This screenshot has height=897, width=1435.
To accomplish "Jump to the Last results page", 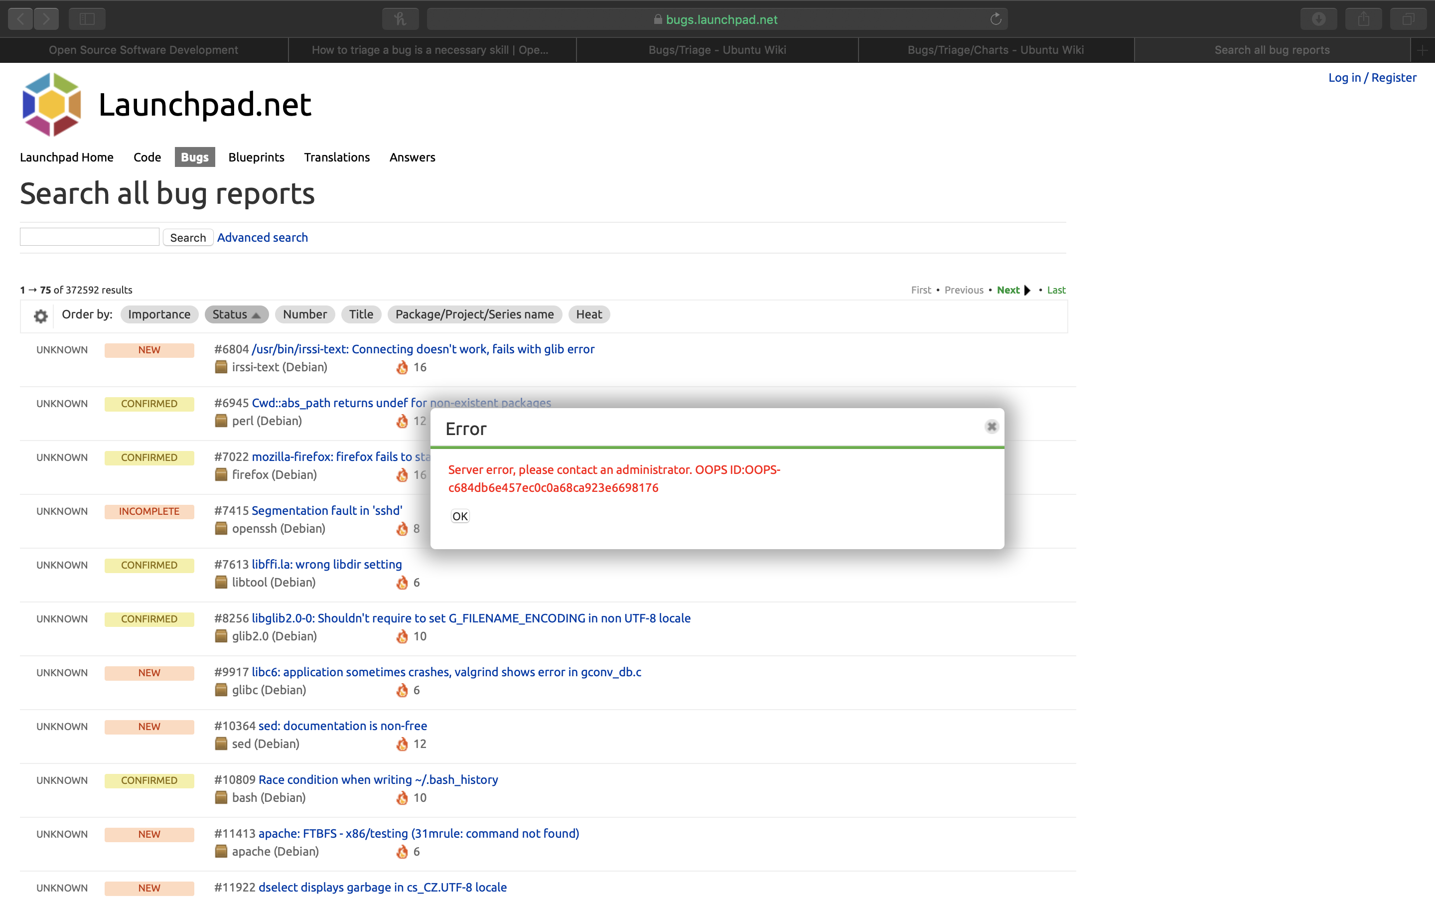I will (x=1056, y=290).
